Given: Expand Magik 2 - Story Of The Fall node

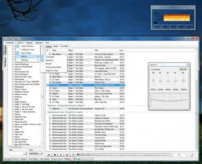Looking at the screenshot, I should click(13, 107).
